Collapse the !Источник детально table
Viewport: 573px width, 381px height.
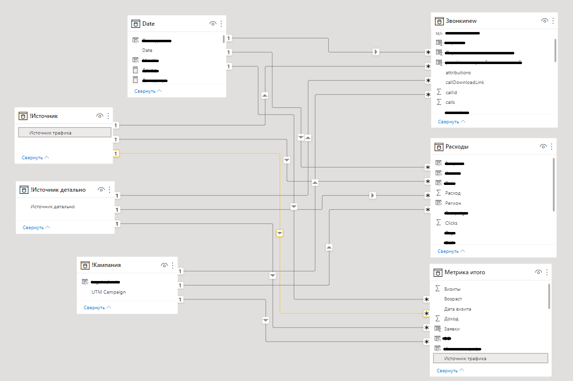coord(36,228)
